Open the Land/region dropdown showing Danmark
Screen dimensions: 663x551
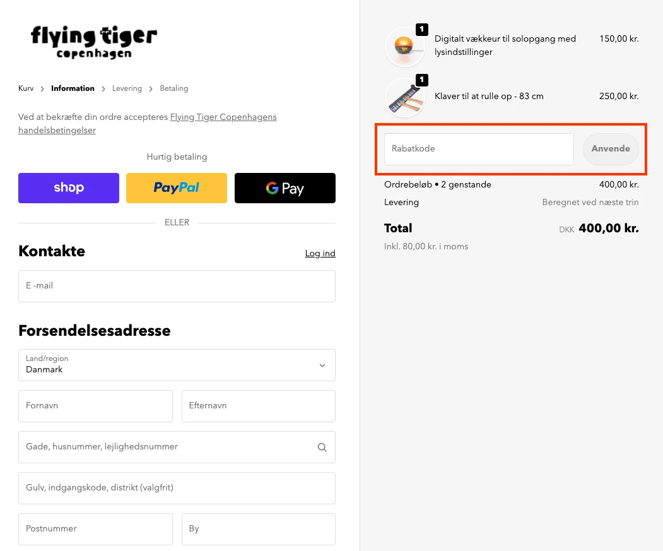click(x=177, y=365)
